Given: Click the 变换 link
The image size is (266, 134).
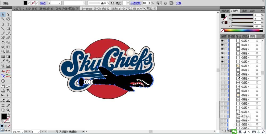Looking at the screenshot, I should click(x=179, y=3).
